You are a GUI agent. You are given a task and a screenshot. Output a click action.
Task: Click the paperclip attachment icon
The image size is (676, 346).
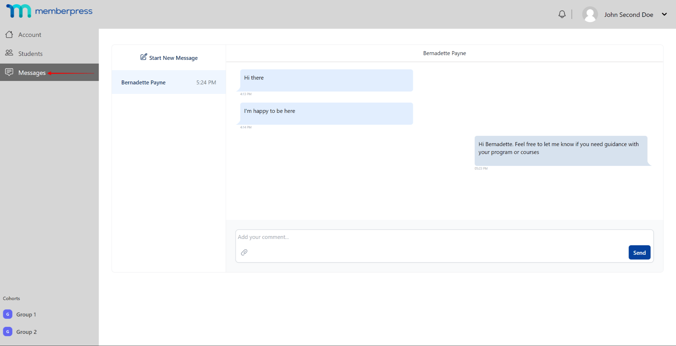pos(244,252)
